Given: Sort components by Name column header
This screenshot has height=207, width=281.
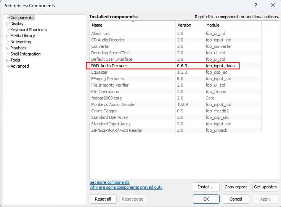Looking at the screenshot, I should [x=133, y=25].
